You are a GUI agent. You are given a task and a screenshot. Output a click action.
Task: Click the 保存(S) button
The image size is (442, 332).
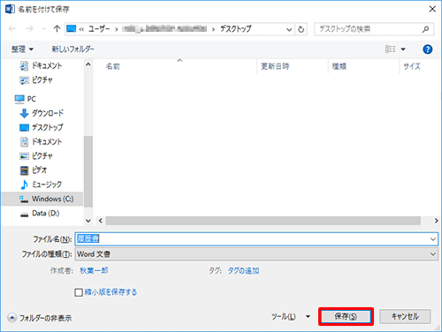[x=346, y=317]
